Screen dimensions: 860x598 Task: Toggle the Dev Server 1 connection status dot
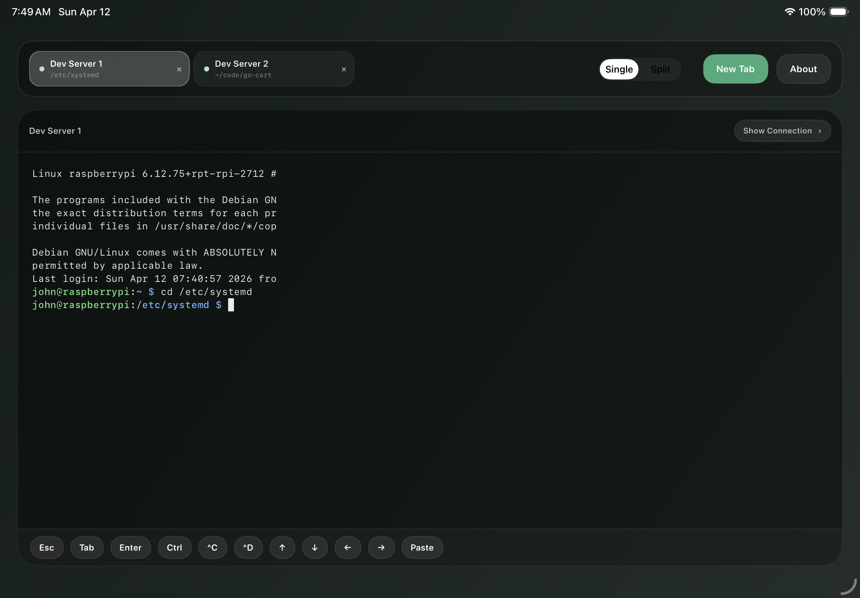point(42,69)
